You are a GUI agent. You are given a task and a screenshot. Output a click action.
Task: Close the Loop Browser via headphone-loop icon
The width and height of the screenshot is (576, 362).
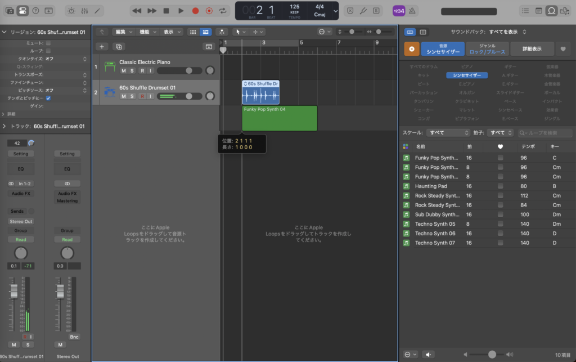pyautogui.click(x=551, y=11)
